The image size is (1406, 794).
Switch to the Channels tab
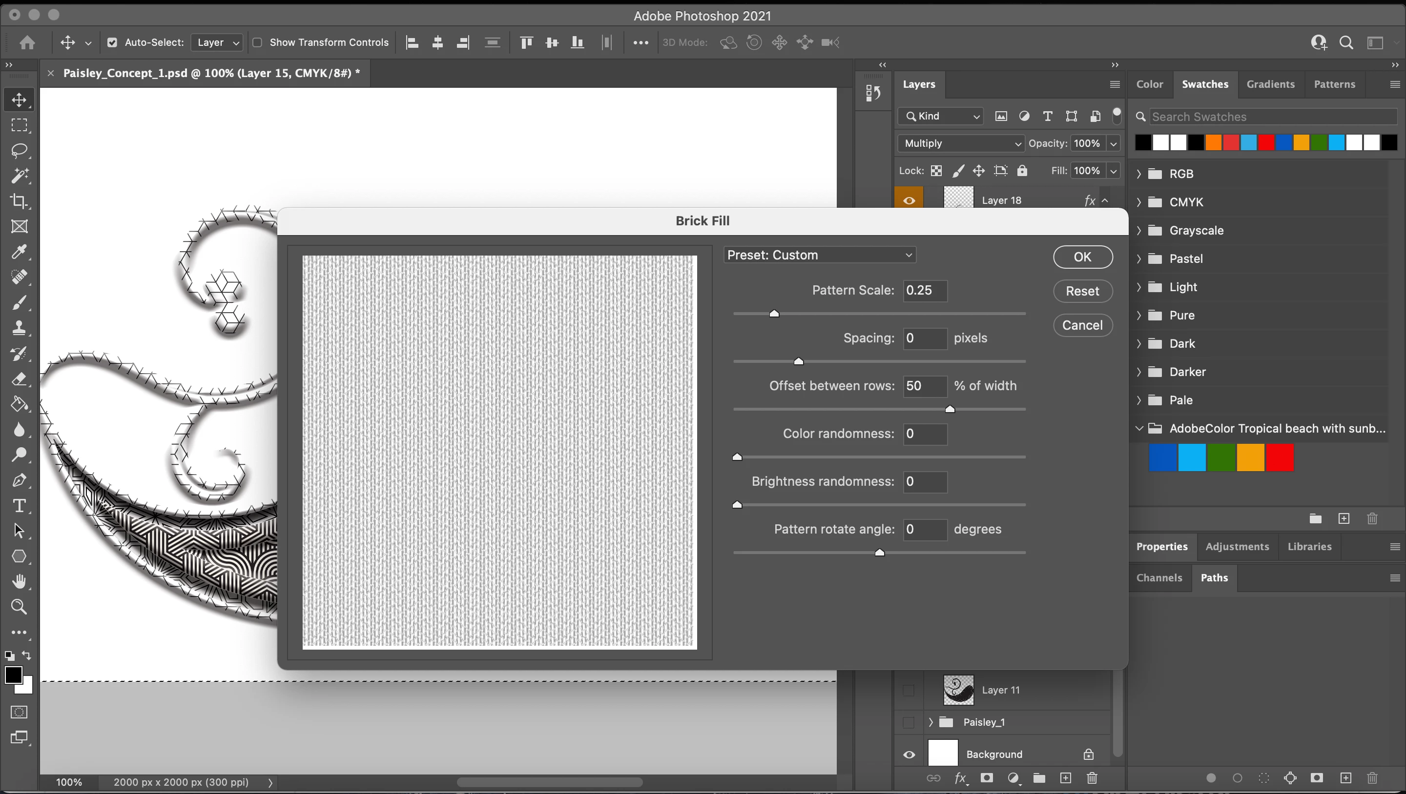pos(1159,578)
